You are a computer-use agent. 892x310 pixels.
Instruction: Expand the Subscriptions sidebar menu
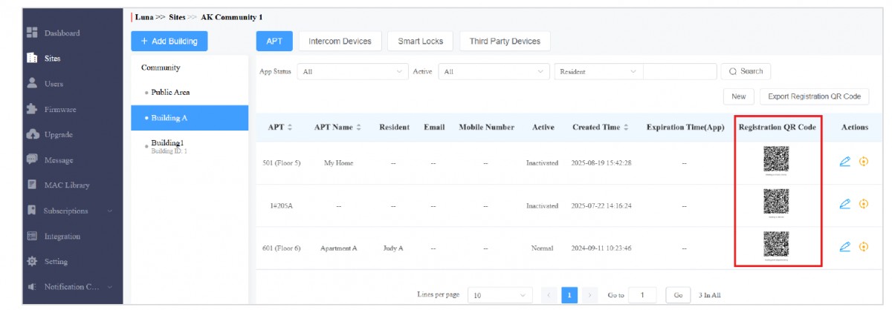pyautogui.click(x=110, y=211)
